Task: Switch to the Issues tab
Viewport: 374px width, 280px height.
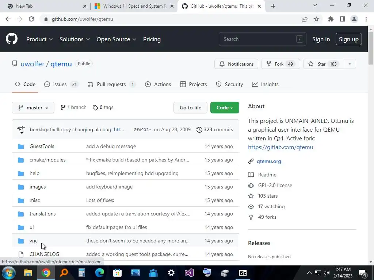Action: click(x=61, y=84)
